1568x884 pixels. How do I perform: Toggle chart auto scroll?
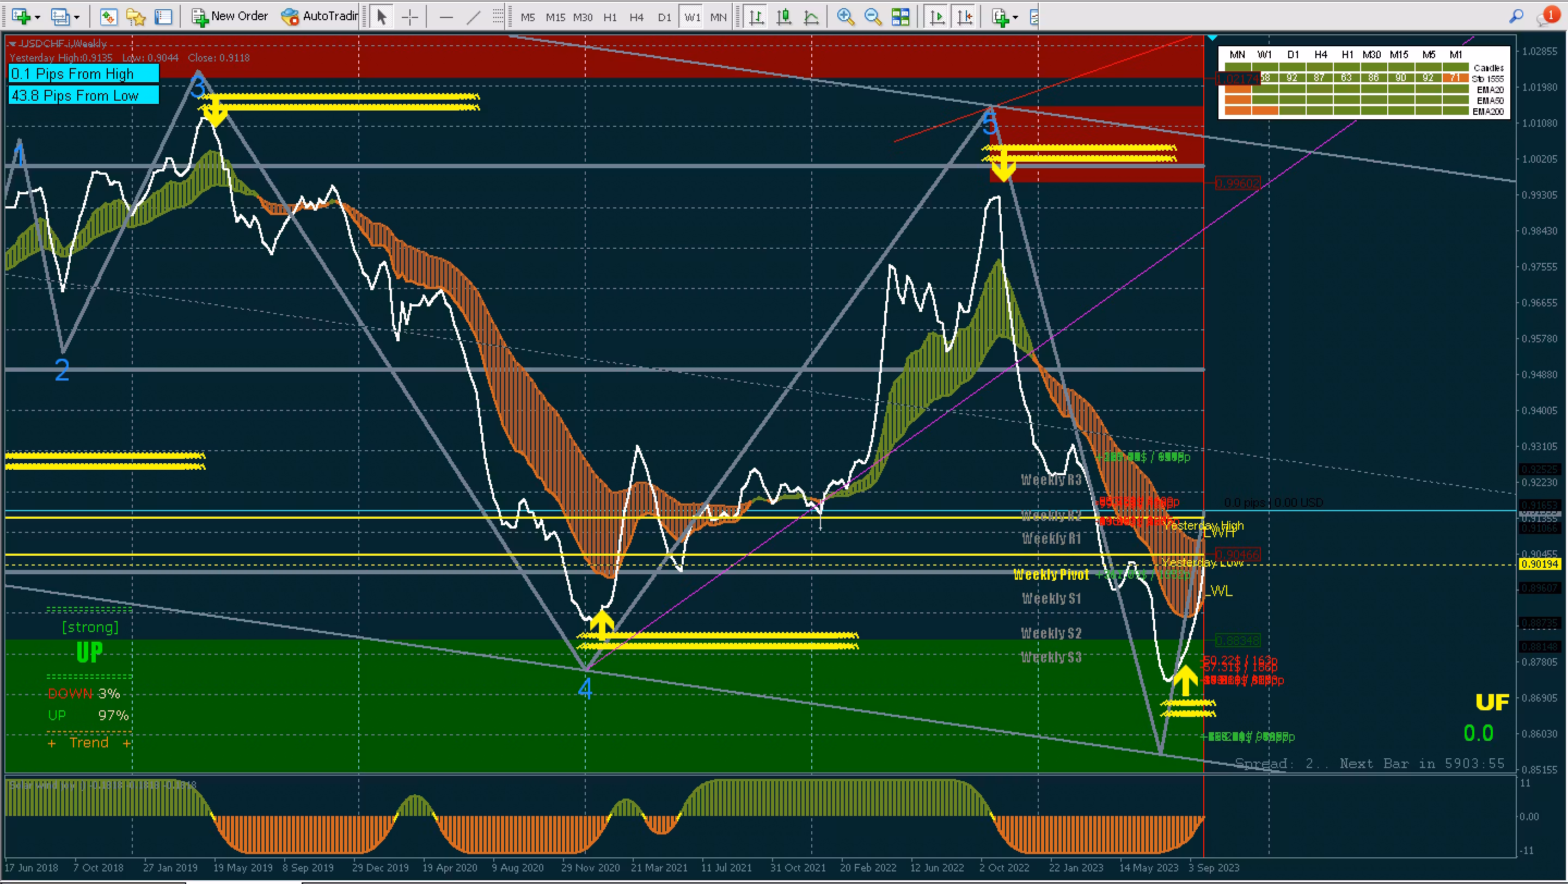click(938, 16)
